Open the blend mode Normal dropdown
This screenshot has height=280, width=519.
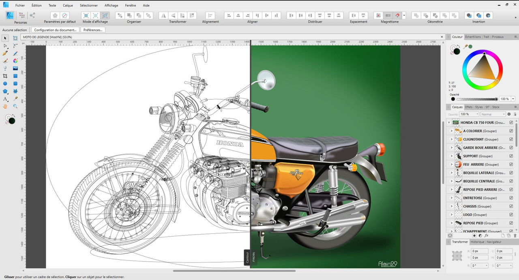pos(493,114)
